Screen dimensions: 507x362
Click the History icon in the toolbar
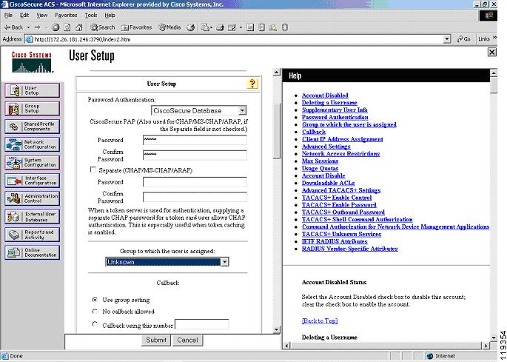pyautogui.click(x=191, y=27)
